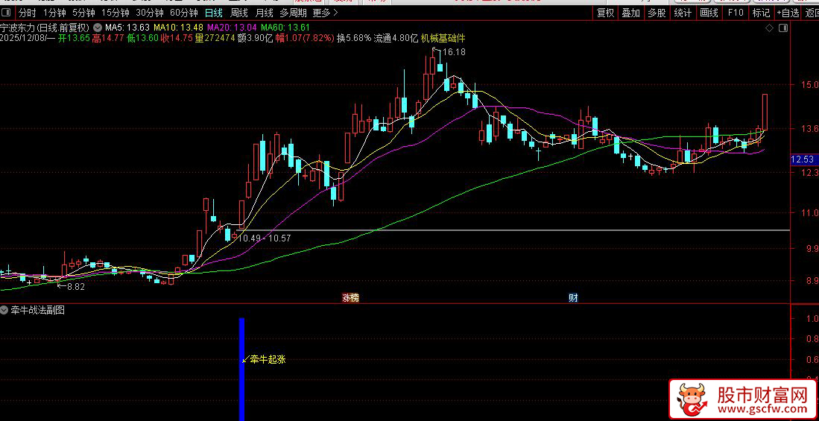Click the 换5.68% turnover value
The image size is (819, 421).
click(354, 37)
